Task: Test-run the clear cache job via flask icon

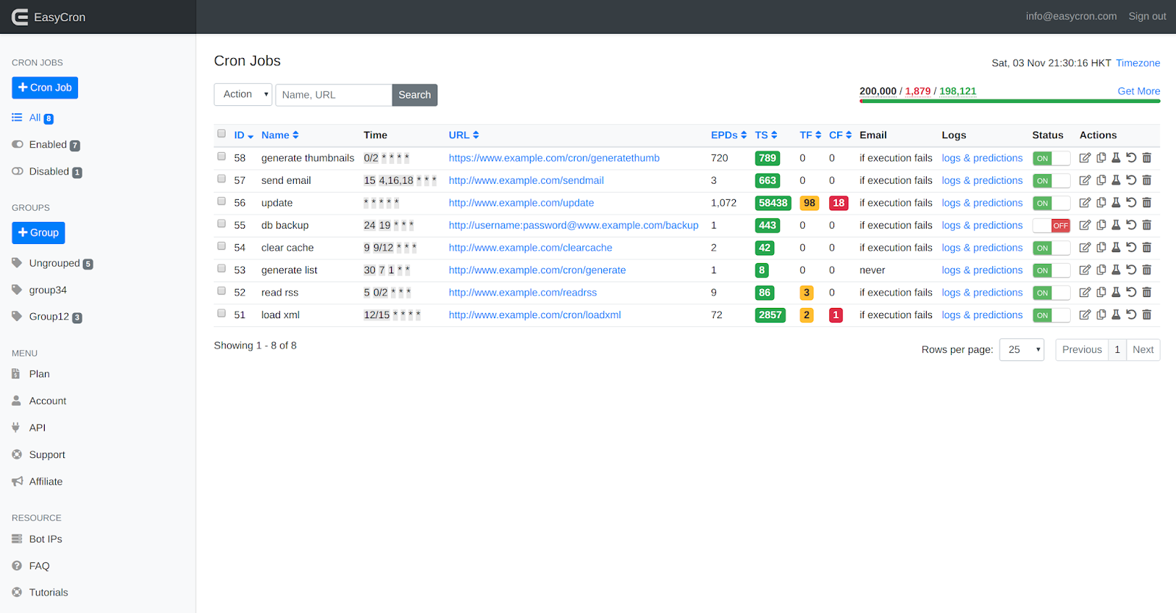Action: pyautogui.click(x=1116, y=248)
